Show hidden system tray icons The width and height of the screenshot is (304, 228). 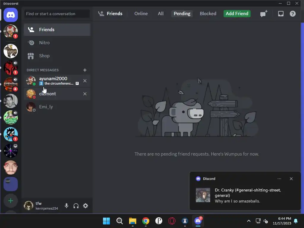(249, 221)
